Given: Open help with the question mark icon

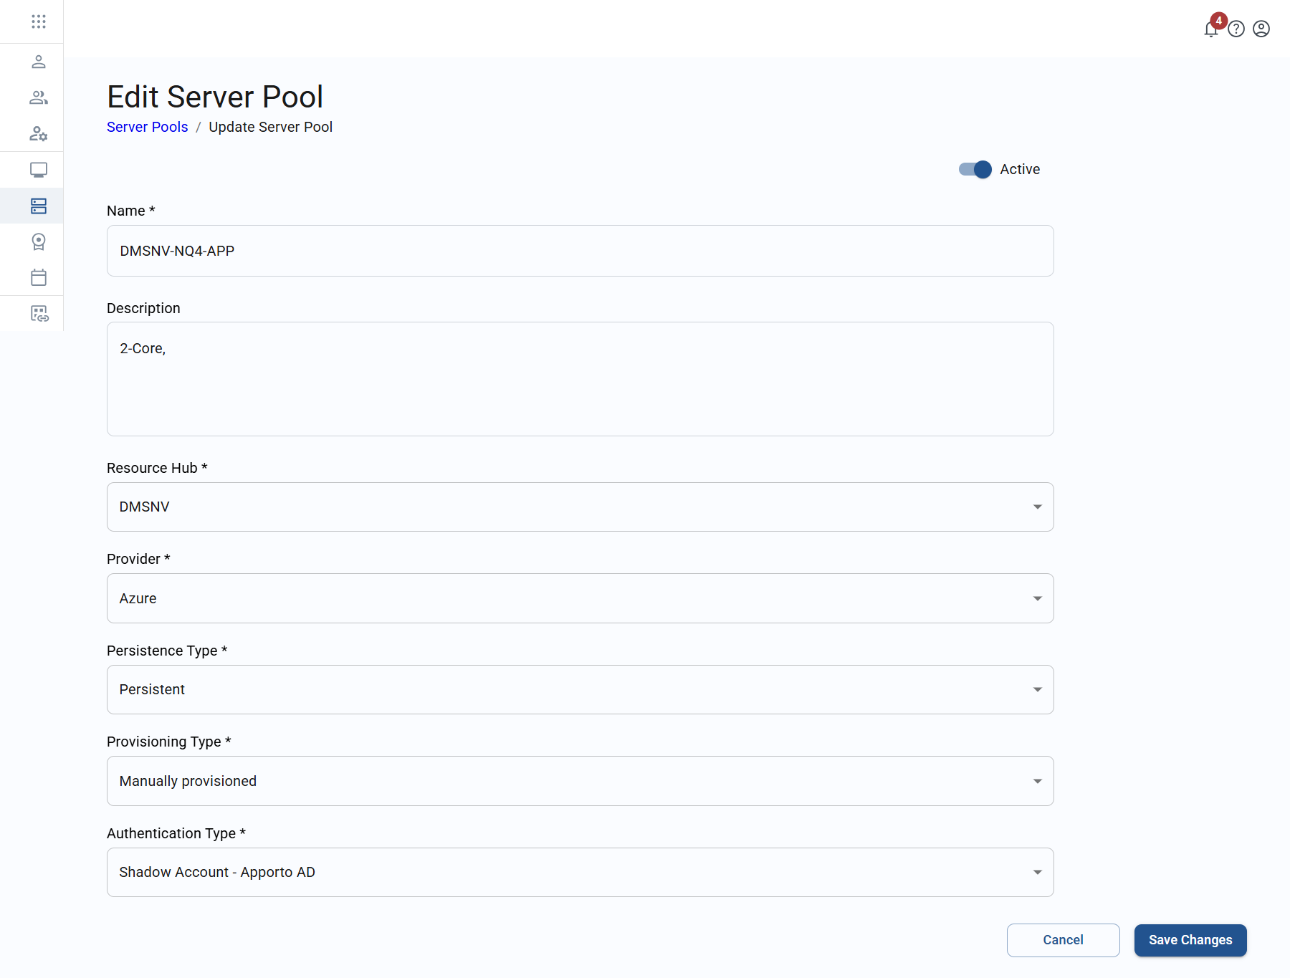Looking at the screenshot, I should click(1236, 29).
